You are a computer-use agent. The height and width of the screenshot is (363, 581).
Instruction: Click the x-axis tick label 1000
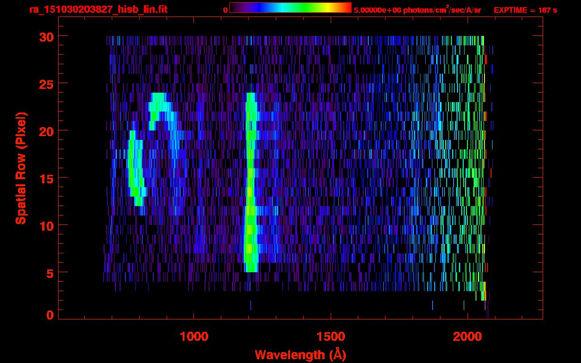point(194,337)
